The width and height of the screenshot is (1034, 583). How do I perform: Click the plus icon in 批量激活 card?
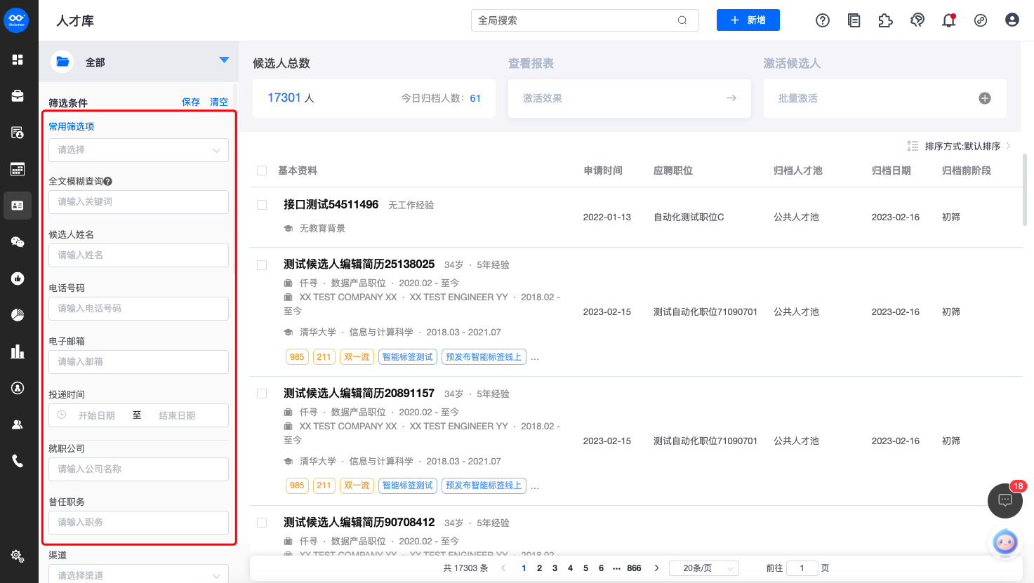tap(985, 98)
